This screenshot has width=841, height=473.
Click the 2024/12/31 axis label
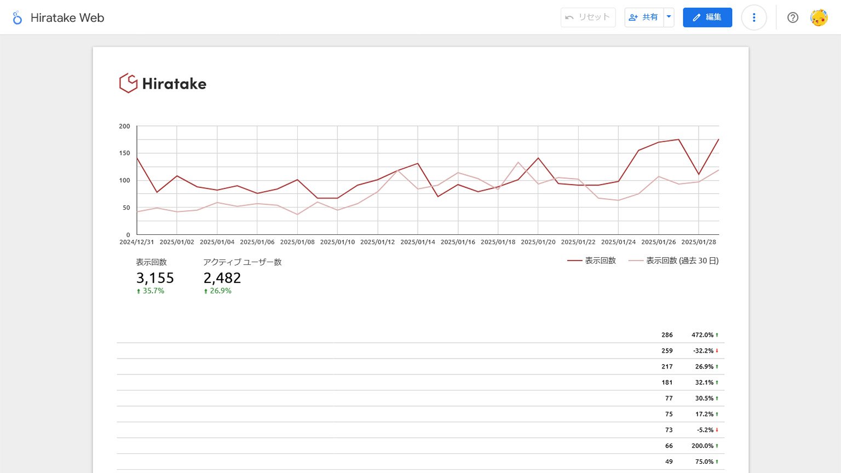coord(137,242)
